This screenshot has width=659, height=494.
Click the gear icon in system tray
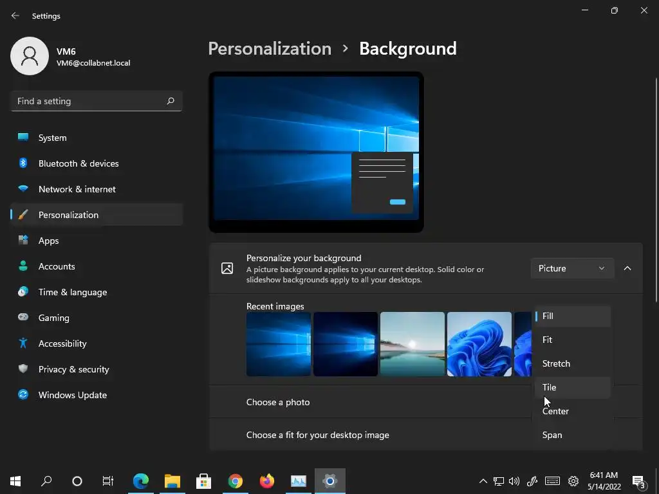coord(573,481)
